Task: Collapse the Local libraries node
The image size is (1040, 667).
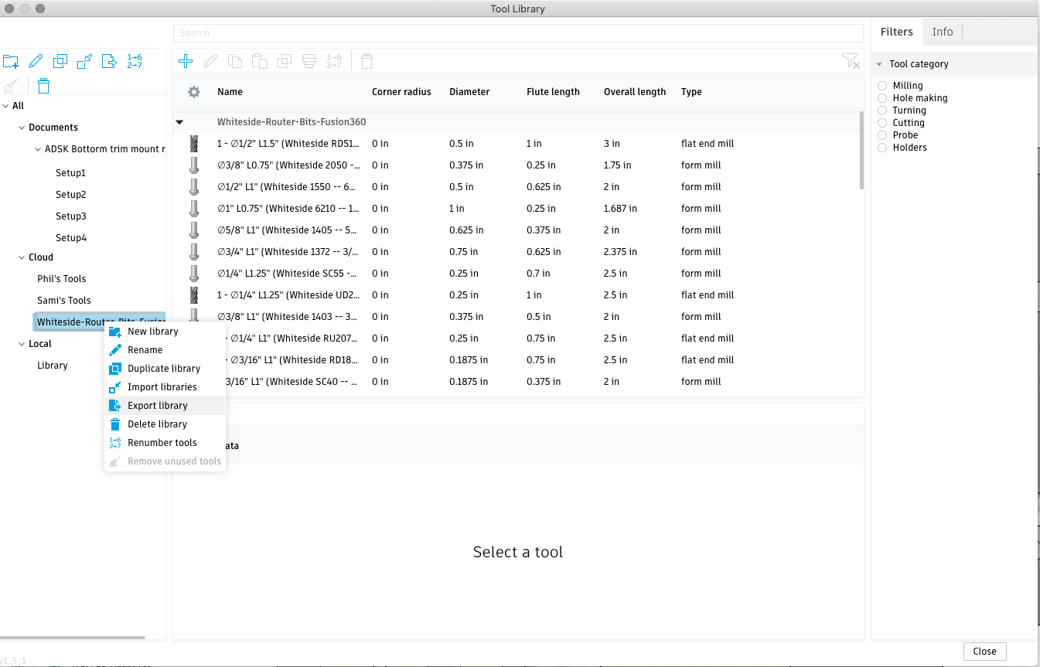Action: pyautogui.click(x=22, y=344)
